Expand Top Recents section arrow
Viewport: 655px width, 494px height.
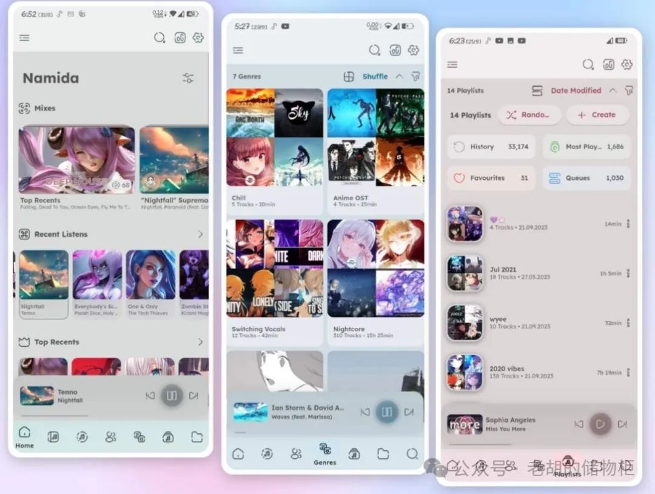tap(201, 342)
